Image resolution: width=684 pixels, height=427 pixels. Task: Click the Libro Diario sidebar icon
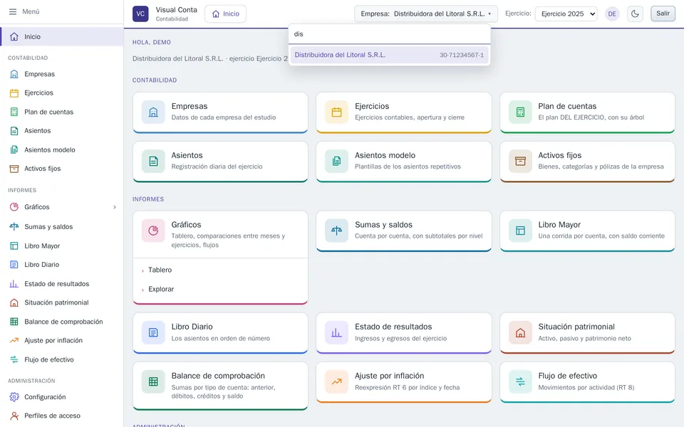[14, 265]
